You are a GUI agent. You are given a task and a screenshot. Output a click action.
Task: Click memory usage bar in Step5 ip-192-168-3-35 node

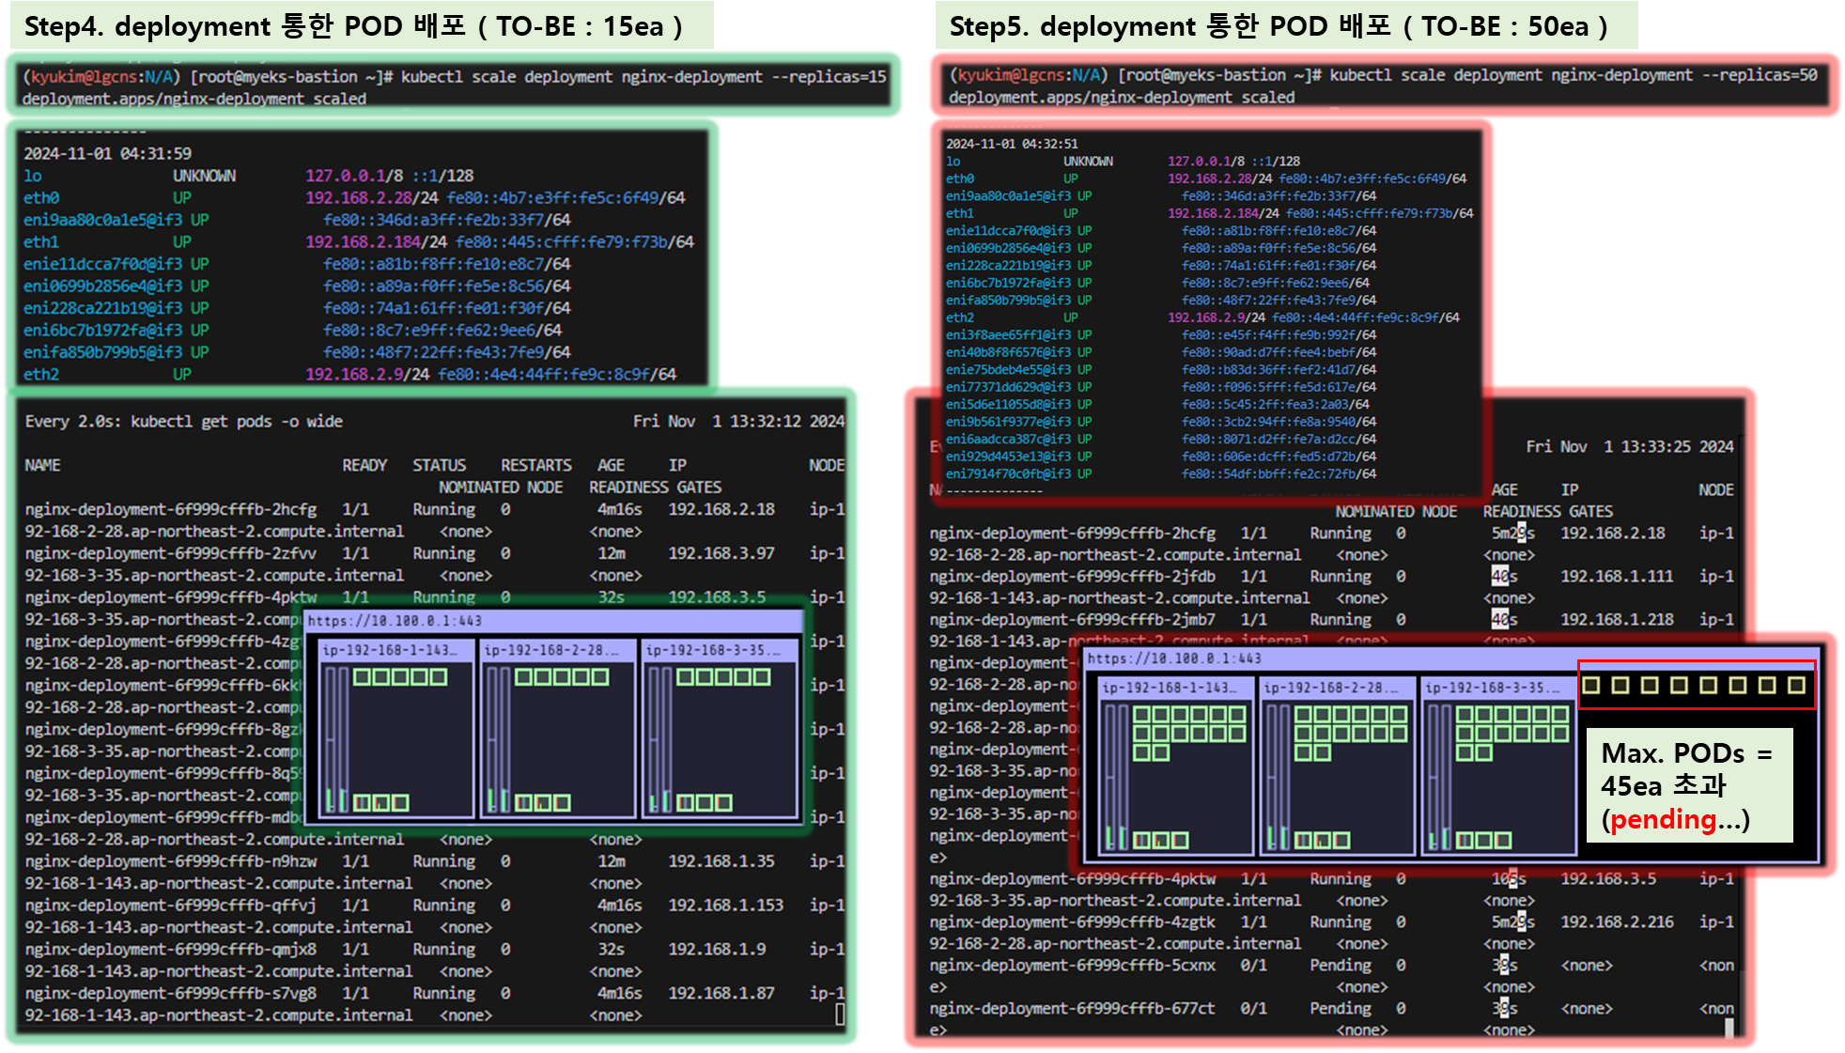click(x=1445, y=775)
